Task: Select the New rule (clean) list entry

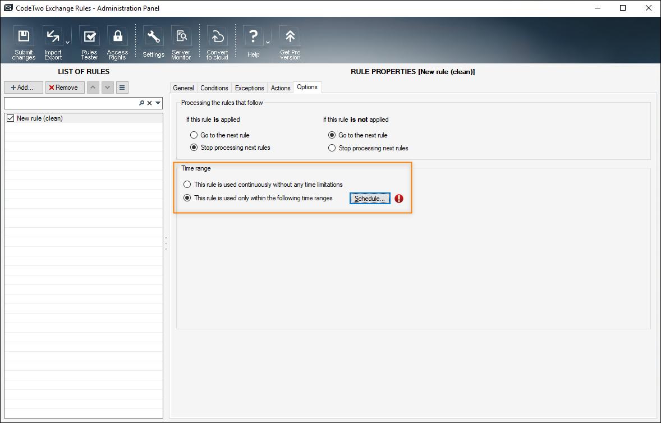Action: pyautogui.click(x=84, y=118)
